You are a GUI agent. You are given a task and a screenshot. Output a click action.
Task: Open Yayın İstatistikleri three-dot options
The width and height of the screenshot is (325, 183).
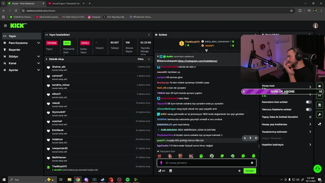coord(149,35)
